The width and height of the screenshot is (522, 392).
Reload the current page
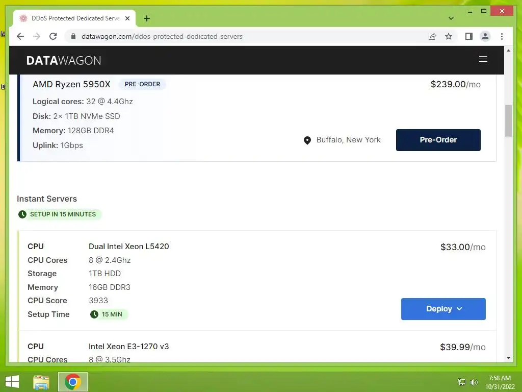point(53,36)
